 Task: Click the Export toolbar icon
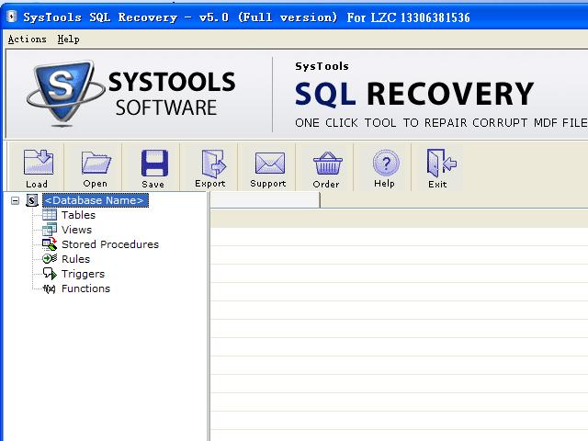(212, 164)
